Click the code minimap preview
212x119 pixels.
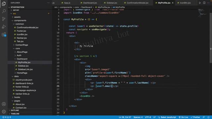coord(202,13)
